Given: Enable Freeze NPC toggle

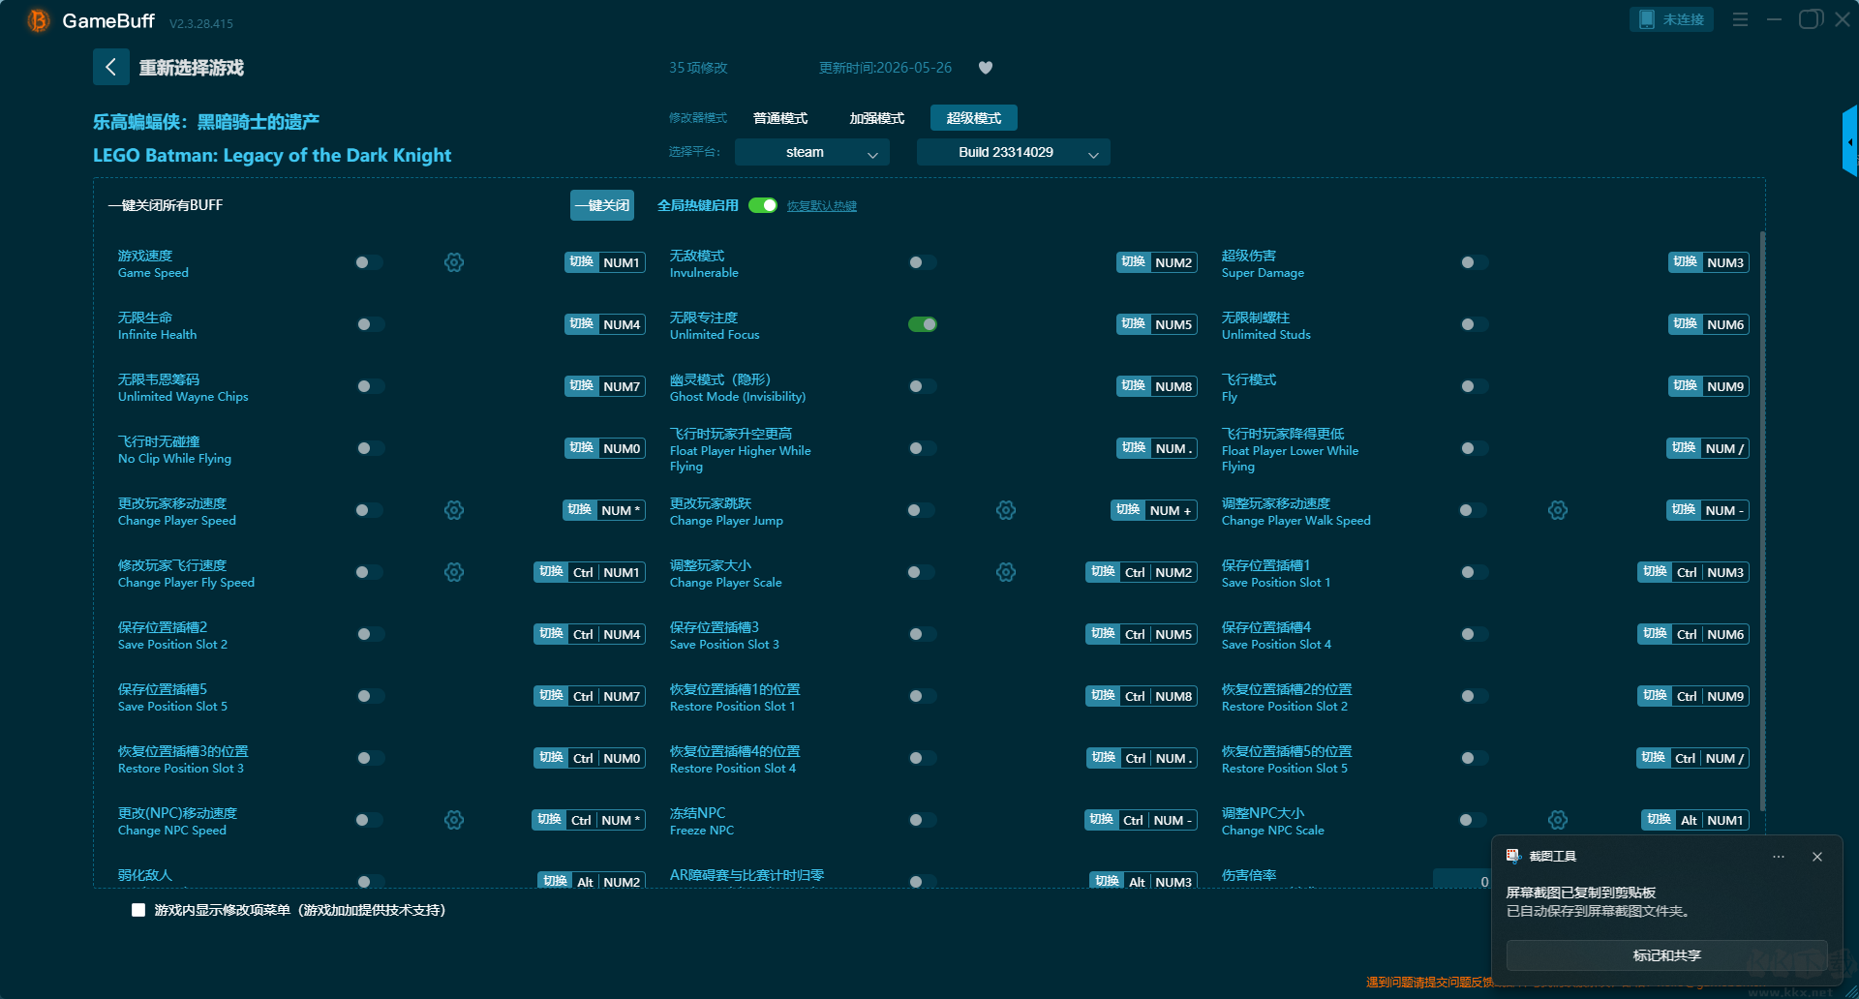Looking at the screenshot, I should tap(922, 820).
